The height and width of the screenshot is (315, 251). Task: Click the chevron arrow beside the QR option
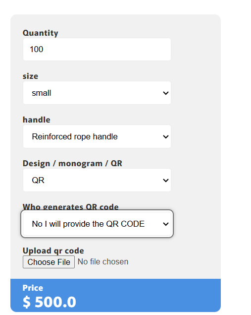coord(165,181)
